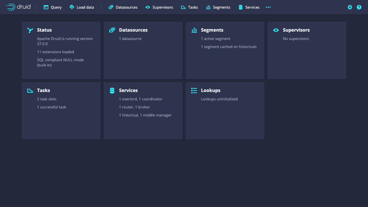Viewport: 368px width, 207px height.
Task: Open the Datasources card heading
Action: [x=133, y=30]
